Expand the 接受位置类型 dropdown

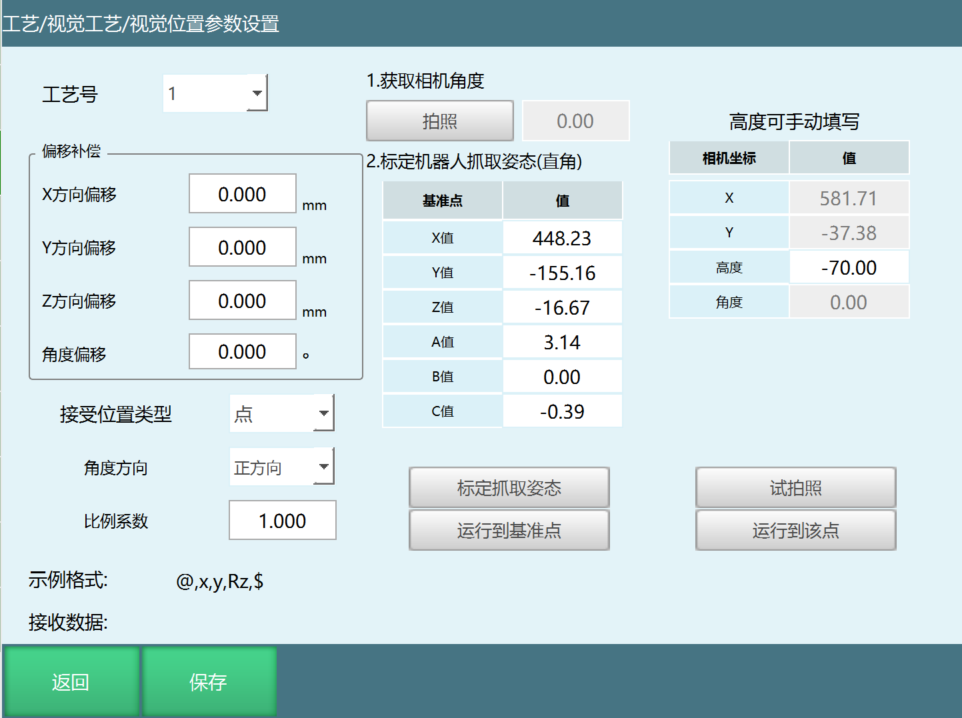(x=323, y=413)
